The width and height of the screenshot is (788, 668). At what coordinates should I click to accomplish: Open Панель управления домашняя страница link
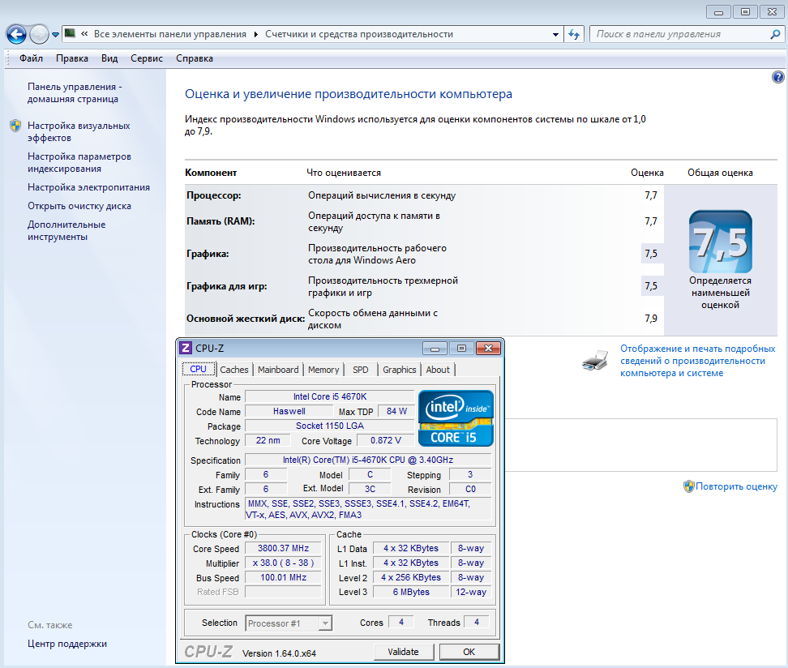pos(75,93)
